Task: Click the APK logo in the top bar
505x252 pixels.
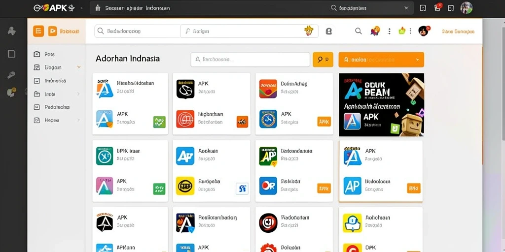Action: (54, 8)
